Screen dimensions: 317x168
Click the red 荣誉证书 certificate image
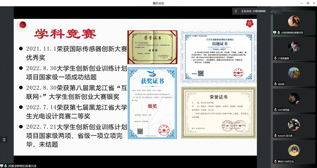click(152, 47)
